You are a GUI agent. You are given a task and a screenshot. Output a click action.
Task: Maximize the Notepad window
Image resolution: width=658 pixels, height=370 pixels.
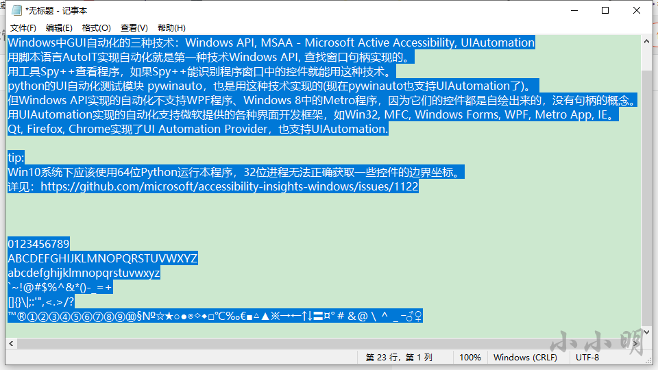click(605, 10)
